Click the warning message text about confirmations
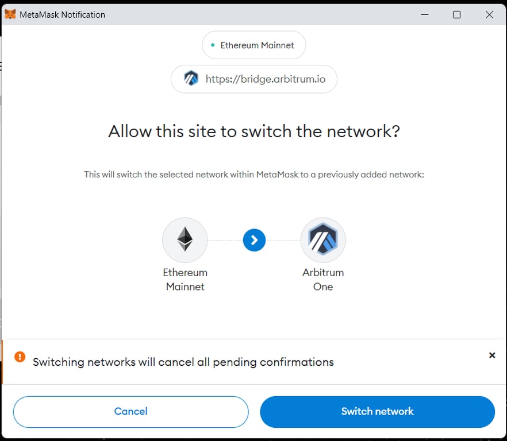 point(183,362)
